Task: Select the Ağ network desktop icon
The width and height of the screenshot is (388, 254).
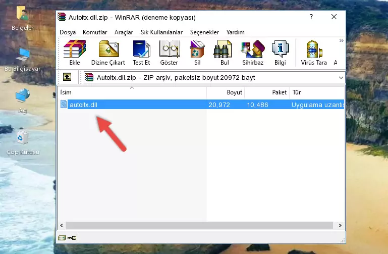Action: pos(23,95)
